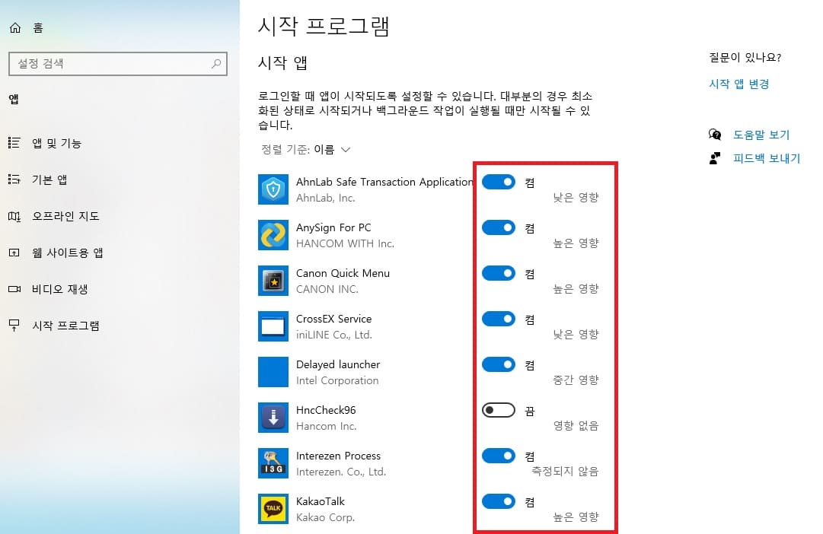Focus the 설정 검색 search field
The image size is (823, 534).
[x=118, y=63]
